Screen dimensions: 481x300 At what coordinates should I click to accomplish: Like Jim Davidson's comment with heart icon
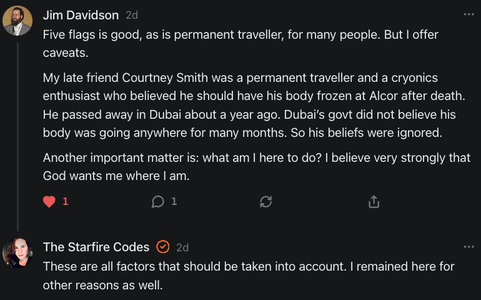[x=49, y=202]
